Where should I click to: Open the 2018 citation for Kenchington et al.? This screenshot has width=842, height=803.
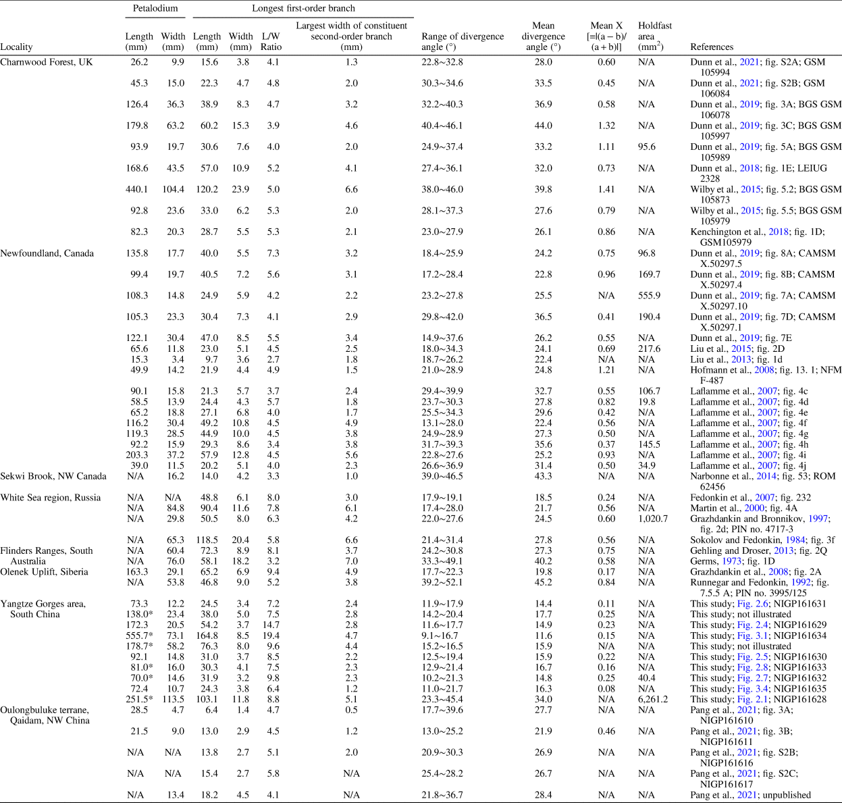click(778, 232)
